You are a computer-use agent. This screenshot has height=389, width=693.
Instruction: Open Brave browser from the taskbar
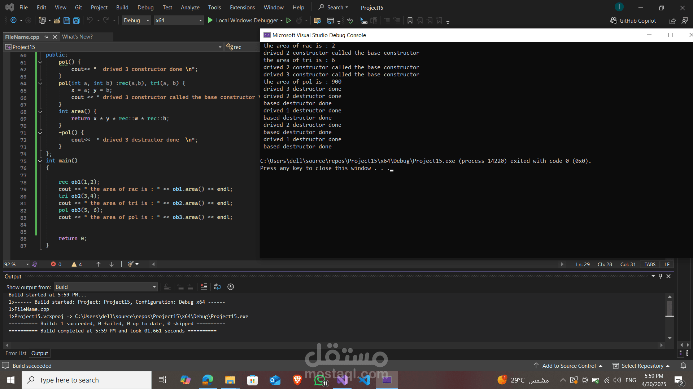point(297,380)
